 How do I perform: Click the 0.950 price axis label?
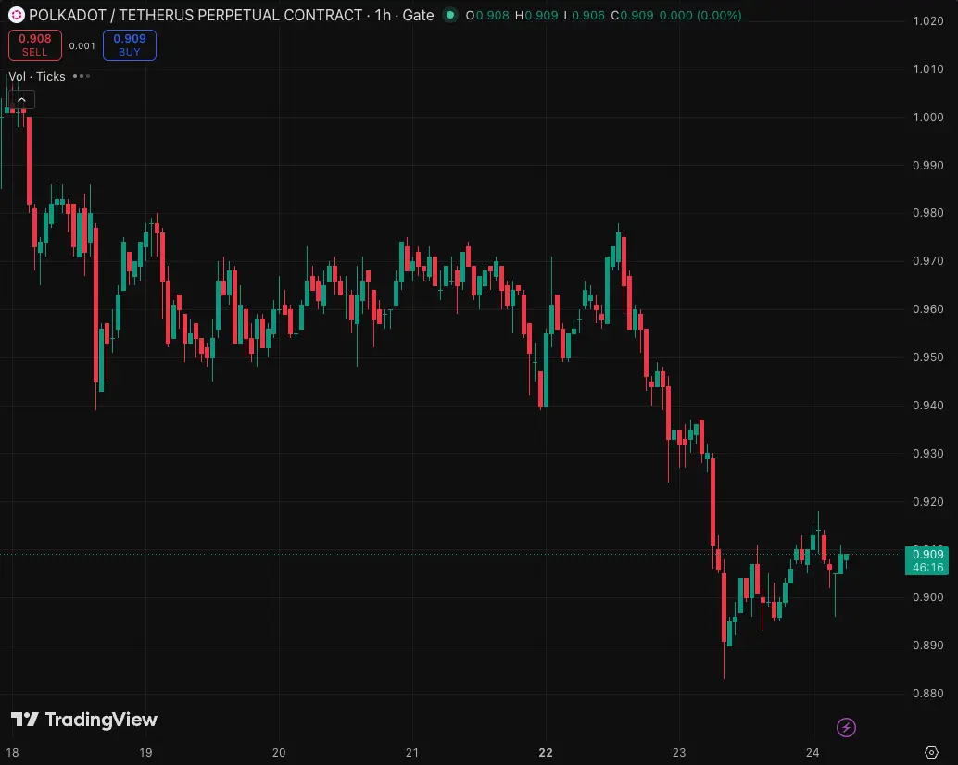(x=928, y=357)
